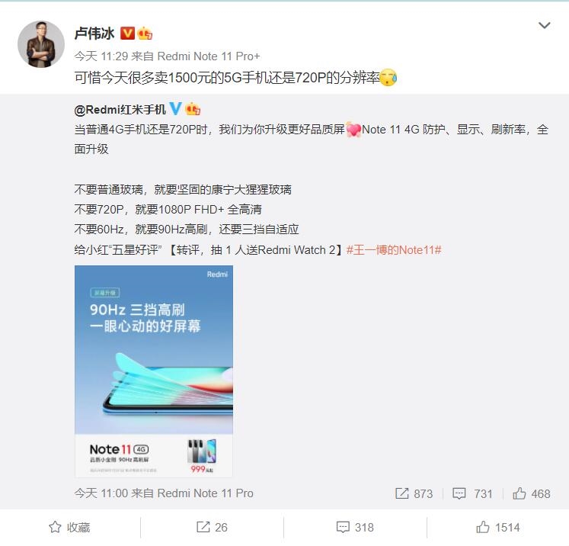Click the crown badge after Redmi红米手机
569x546 pixels.
click(x=193, y=108)
